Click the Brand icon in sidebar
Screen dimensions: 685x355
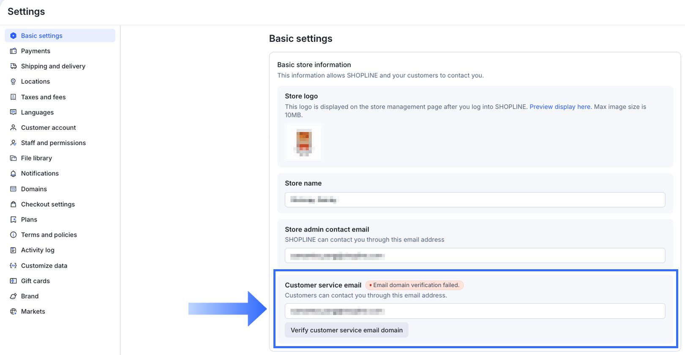[x=13, y=296]
